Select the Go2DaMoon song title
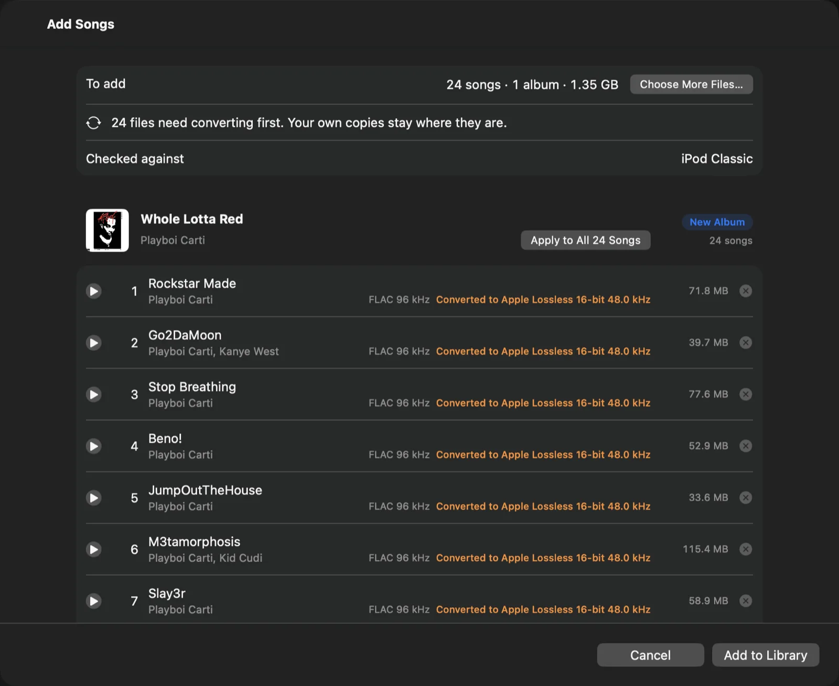The width and height of the screenshot is (839, 686). pyautogui.click(x=185, y=335)
